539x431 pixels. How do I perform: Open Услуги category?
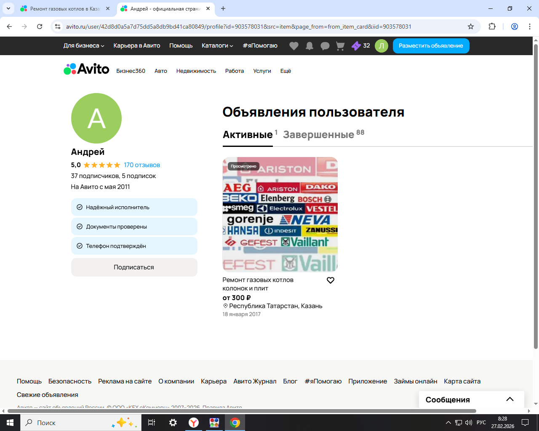click(262, 71)
